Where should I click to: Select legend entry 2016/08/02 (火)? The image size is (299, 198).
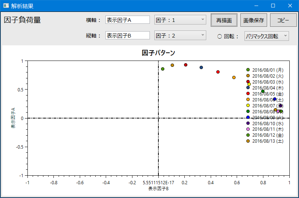[265, 76]
